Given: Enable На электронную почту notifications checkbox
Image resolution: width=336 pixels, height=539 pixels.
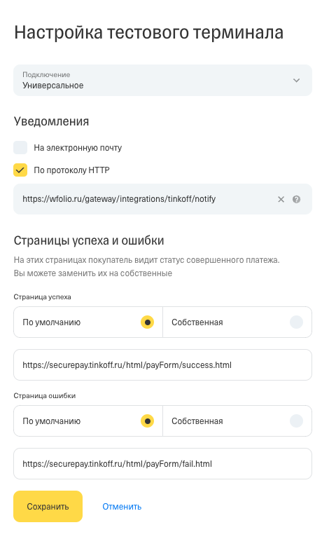Looking at the screenshot, I should coord(20,147).
